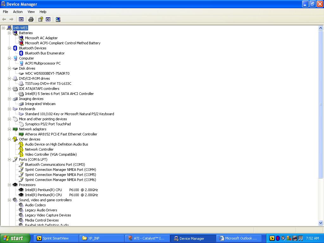Click the toolbar icon right of Properties
Screen dimensions: 324x243
[48, 19]
